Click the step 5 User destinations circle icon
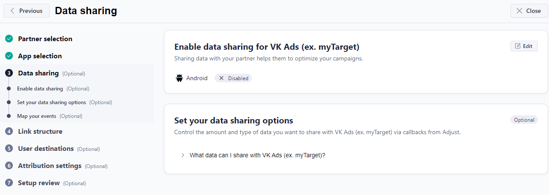Screen dimensions: 549x195 point(9,149)
